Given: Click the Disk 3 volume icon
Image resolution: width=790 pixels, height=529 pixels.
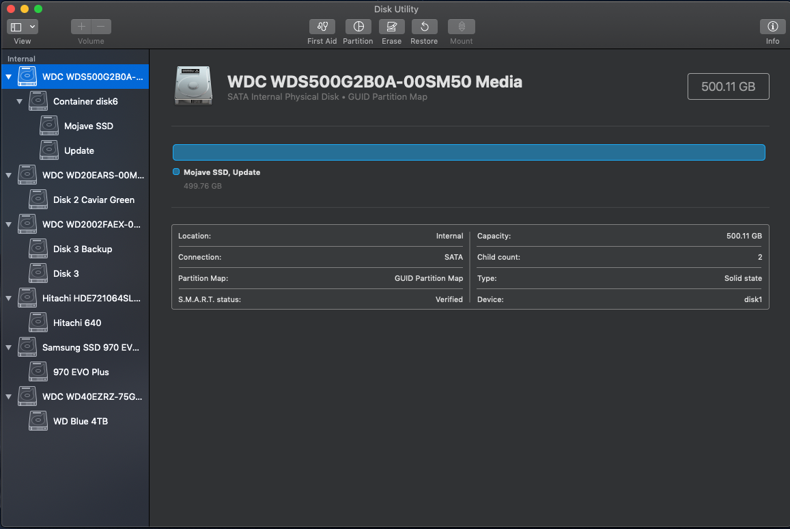Looking at the screenshot, I should (x=38, y=273).
